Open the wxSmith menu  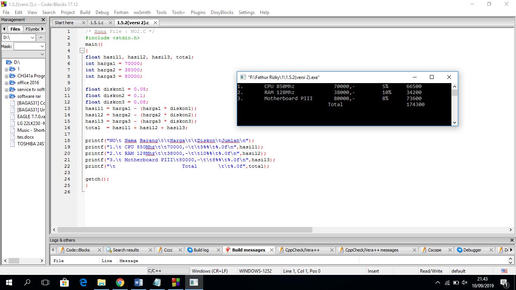[142, 12]
